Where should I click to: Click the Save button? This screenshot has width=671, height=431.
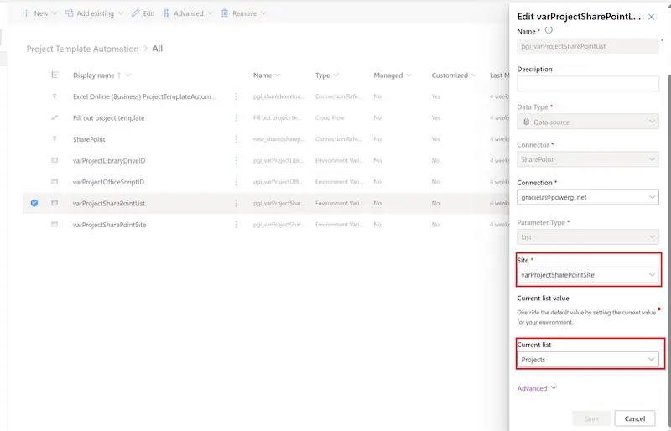coord(591,418)
